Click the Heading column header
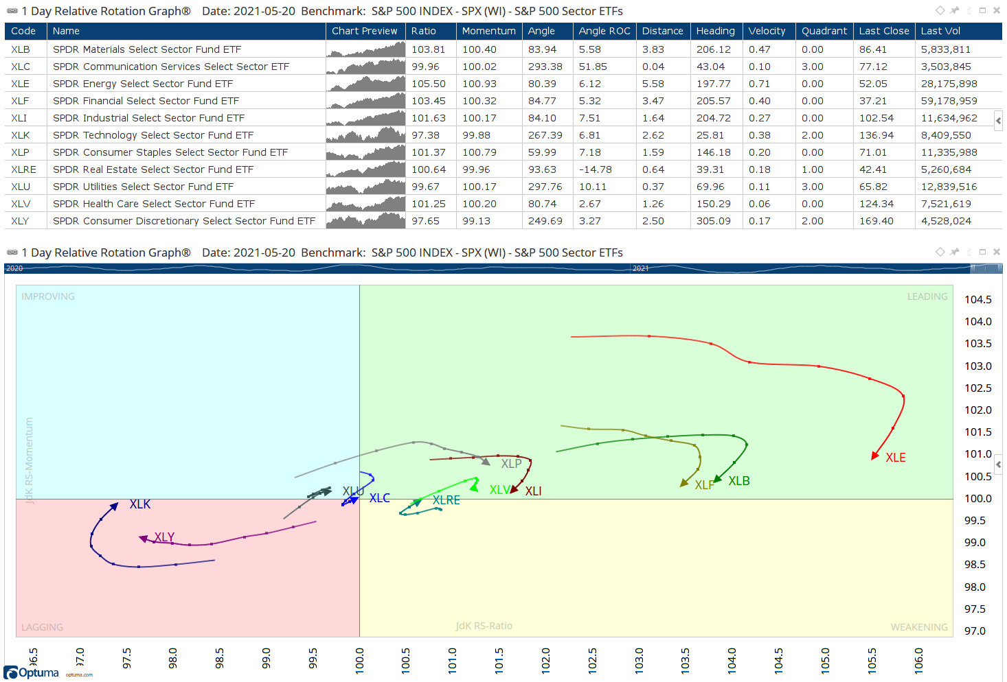 click(x=716, y=31)
